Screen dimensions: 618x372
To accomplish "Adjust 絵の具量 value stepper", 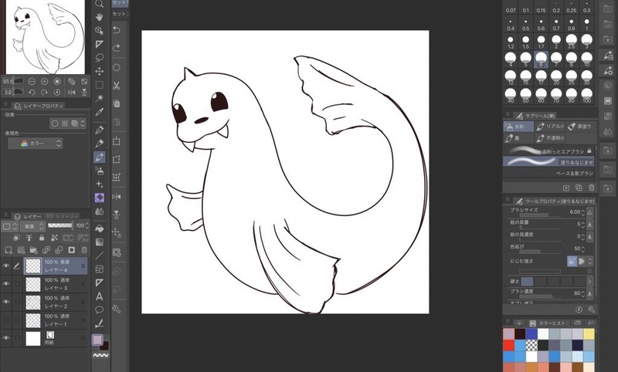I will click(583, 224).
